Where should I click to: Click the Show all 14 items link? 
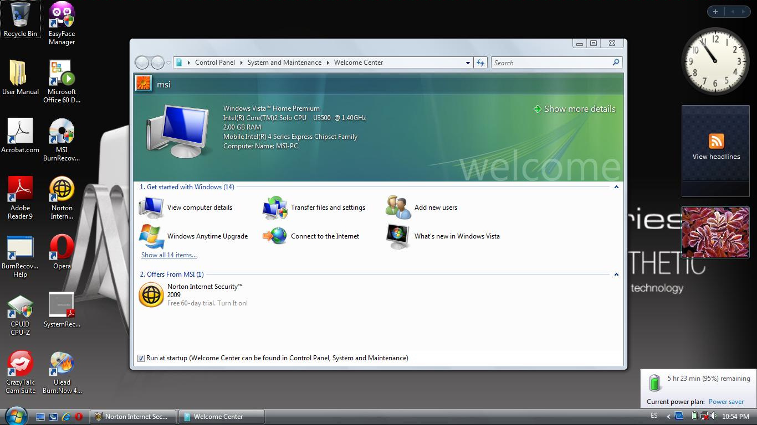click(x=169, y=255)
